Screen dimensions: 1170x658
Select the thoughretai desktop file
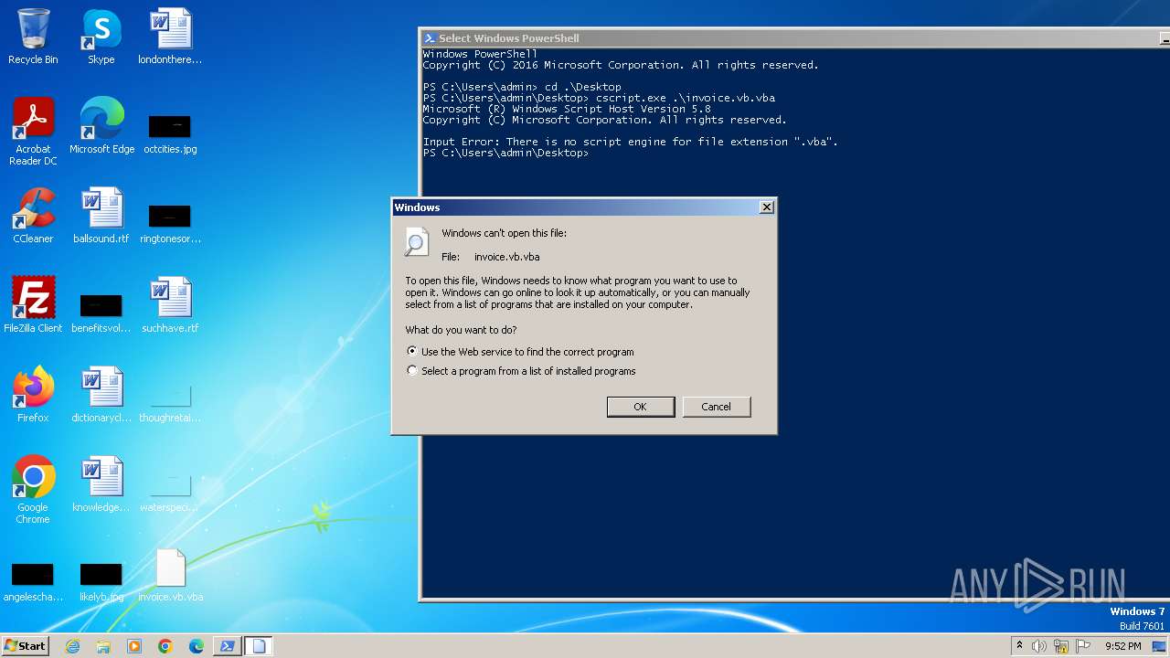tap(170, 402)
